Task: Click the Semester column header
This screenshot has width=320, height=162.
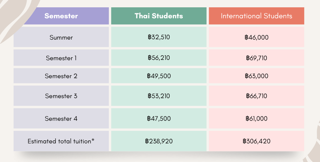Action: (x=61, y=16)
